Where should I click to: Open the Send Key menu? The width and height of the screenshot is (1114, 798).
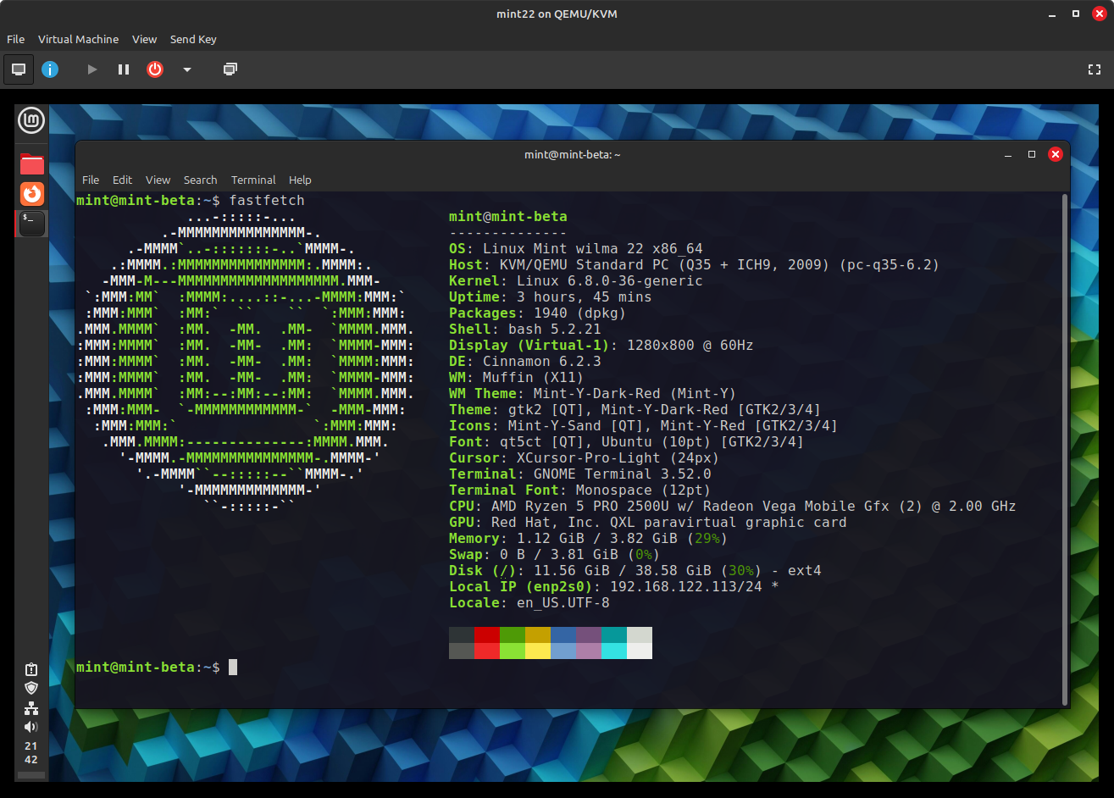pos(193,39)
